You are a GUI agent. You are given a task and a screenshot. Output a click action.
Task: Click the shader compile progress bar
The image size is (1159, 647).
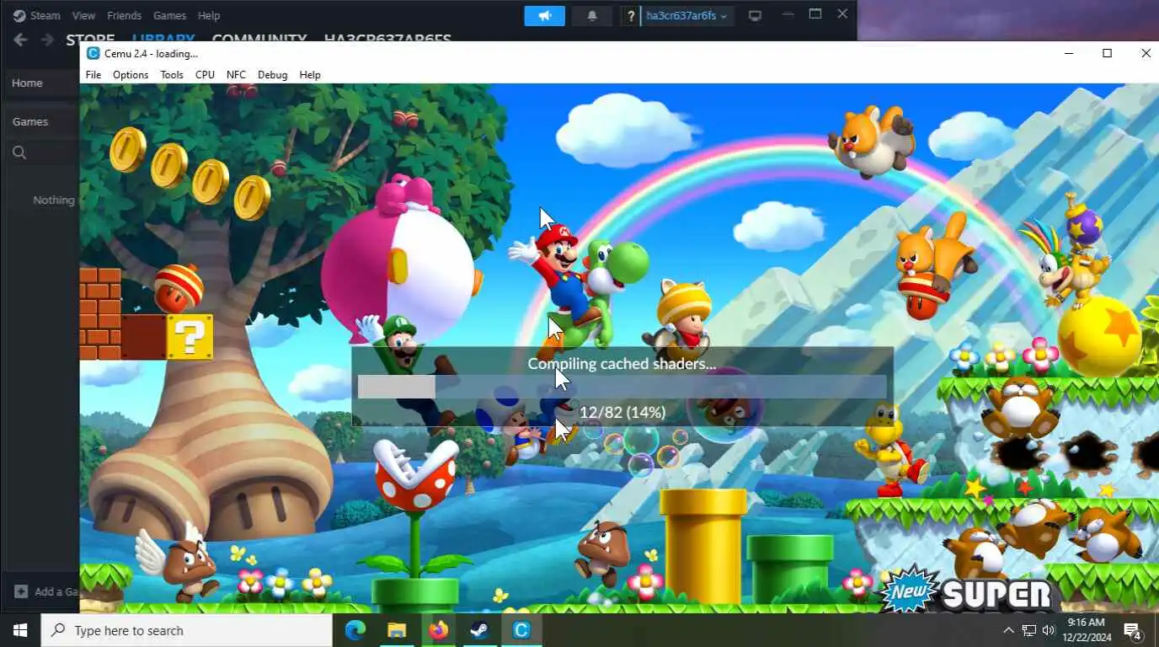click(622, 387)
